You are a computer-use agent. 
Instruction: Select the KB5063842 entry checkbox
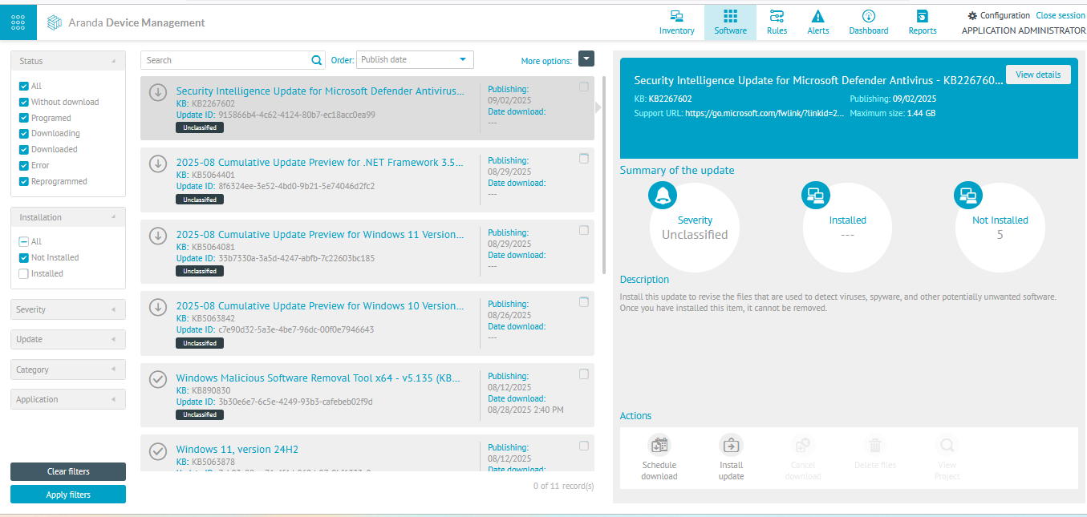584,302
